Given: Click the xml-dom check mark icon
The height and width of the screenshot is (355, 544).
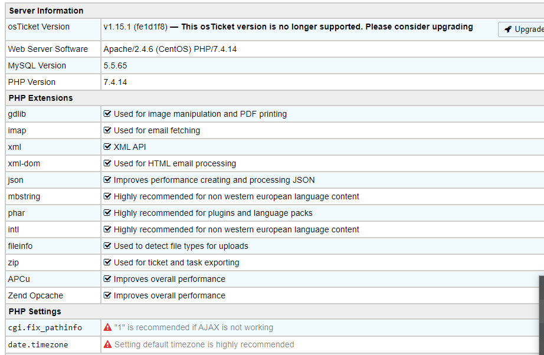Looking at the screenshot, I should [x=107, y=163].
